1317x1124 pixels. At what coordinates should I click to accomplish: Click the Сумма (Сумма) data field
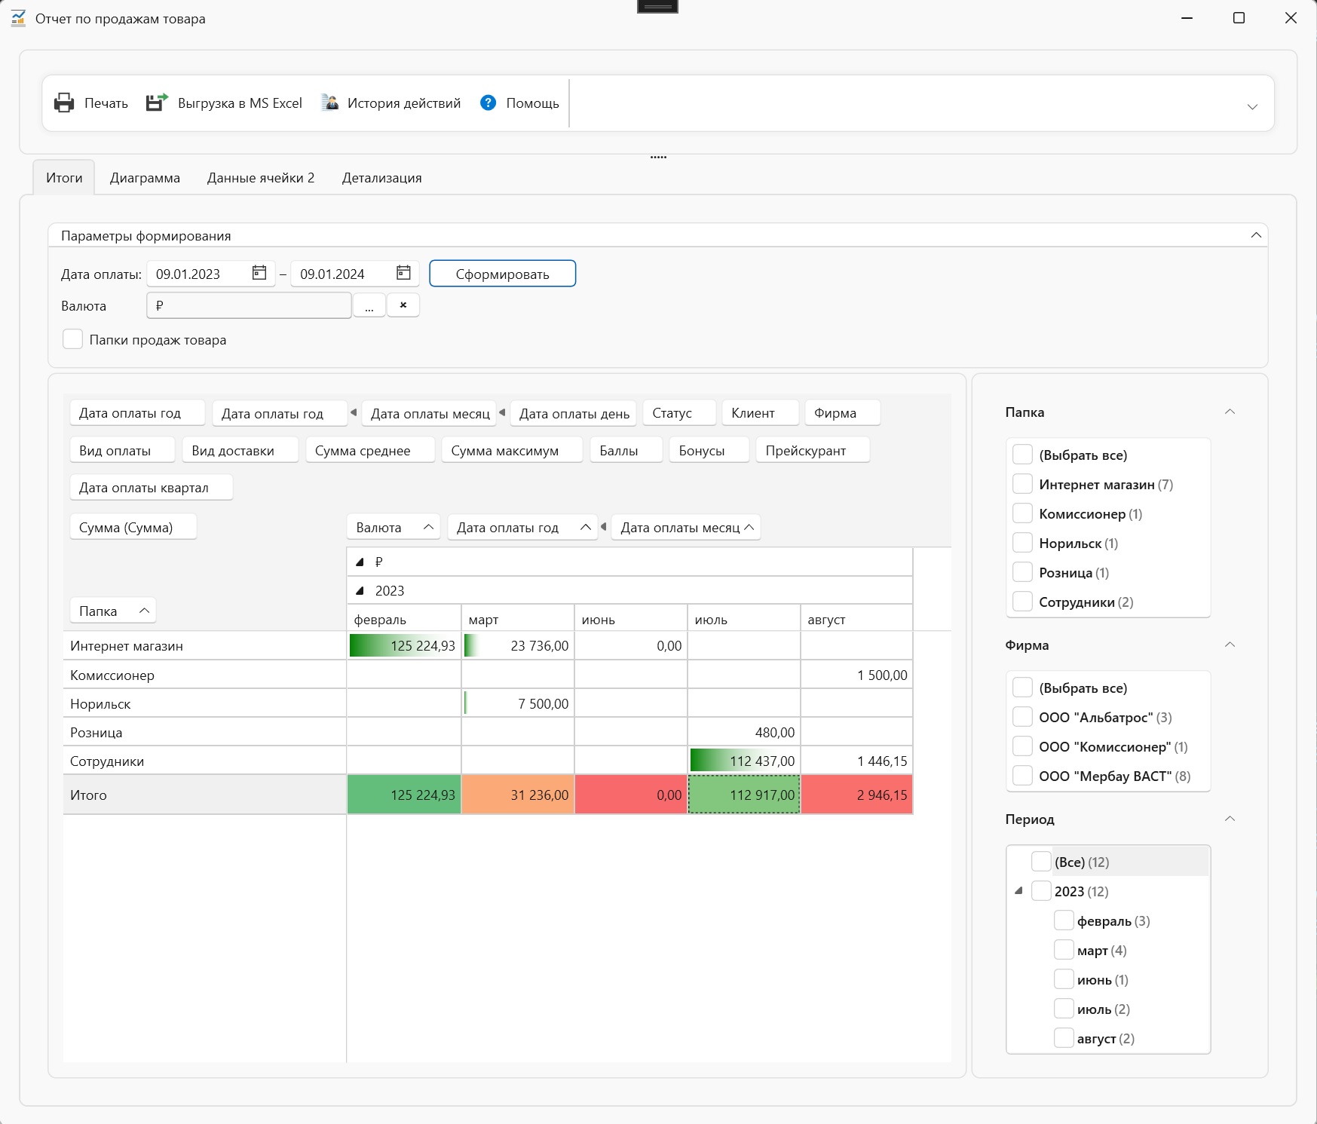point(133,528)
